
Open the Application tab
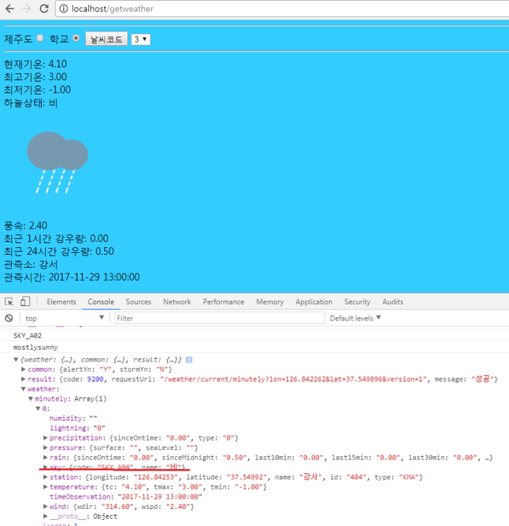(314, 302)
